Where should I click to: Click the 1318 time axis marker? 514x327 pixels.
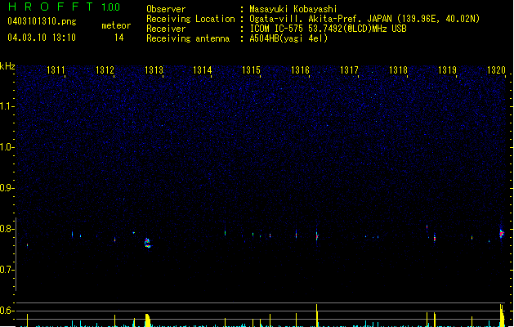coord(398,70)
